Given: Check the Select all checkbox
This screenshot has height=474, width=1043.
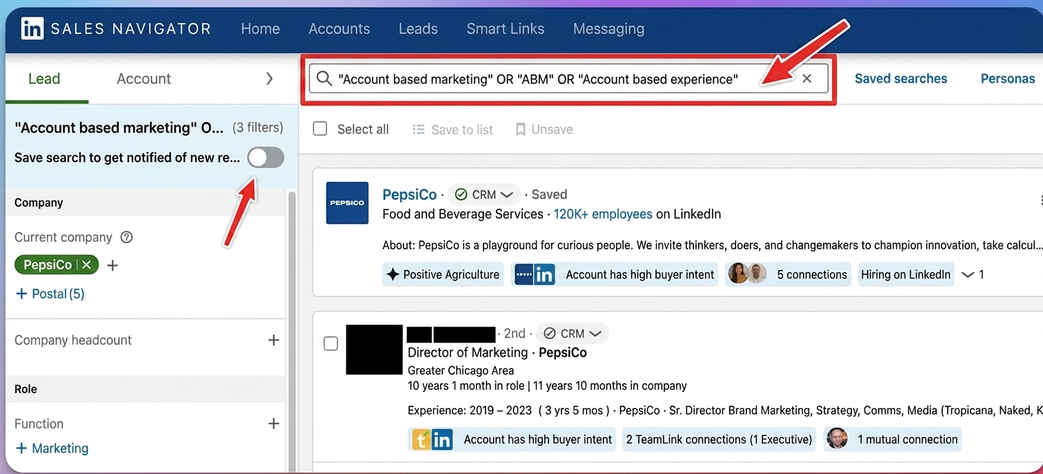Looking at the screenshot, I should [320, 129].
